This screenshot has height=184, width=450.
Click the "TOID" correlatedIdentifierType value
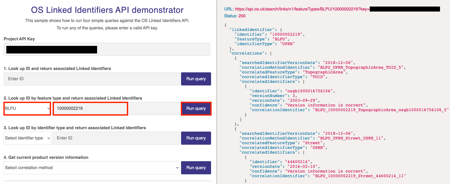point(318,77)
